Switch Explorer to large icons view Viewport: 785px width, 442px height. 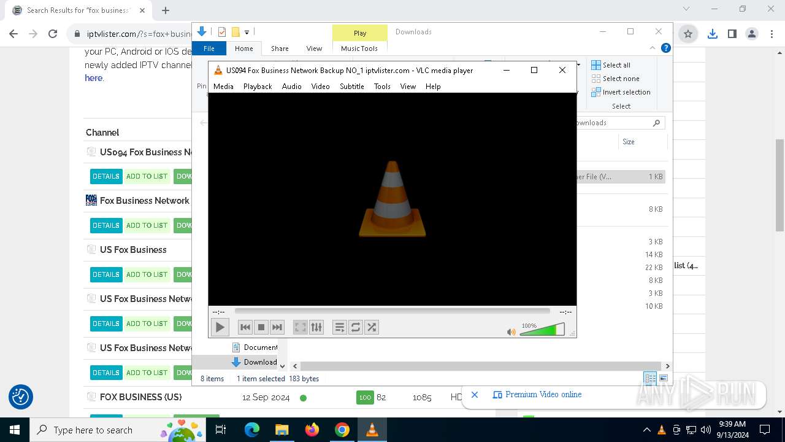[664, 378]
